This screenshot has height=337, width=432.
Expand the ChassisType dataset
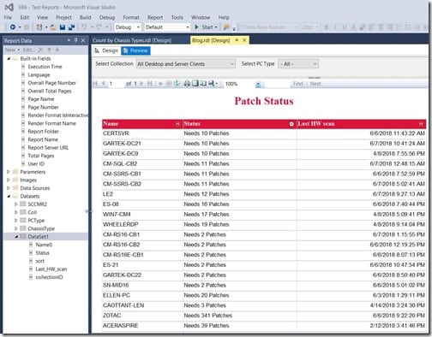pyautogui.click(x=16, y=228)
